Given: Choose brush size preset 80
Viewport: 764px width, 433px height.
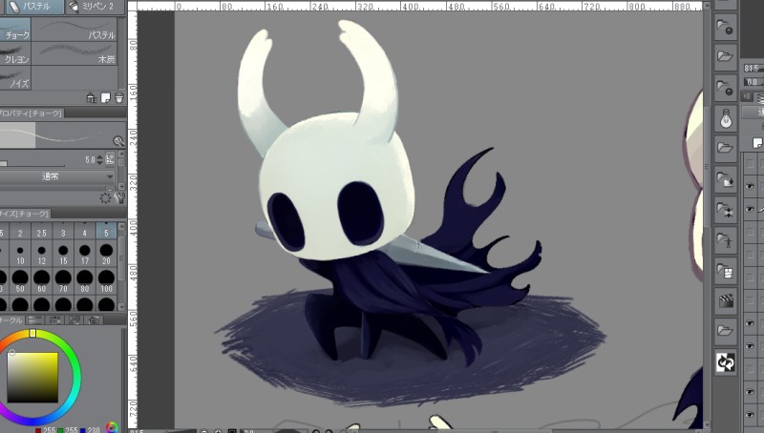Looking at the screenshot, I should point(84,281).
